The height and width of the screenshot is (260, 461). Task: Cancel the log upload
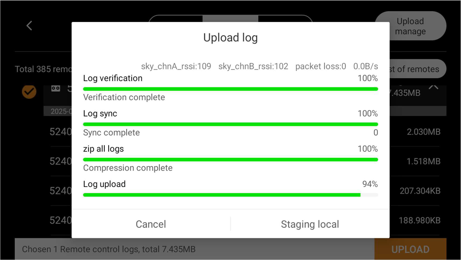[x=151, y=224]
